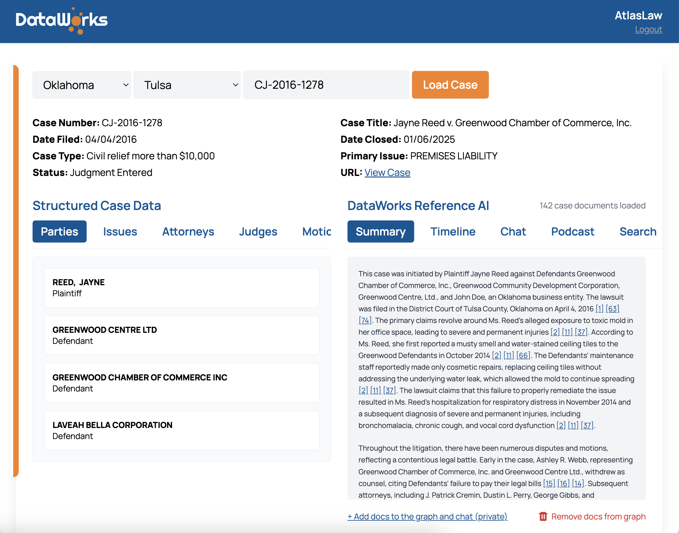The width and height of the screenshot is (679, 533).
Task: Open the Chat tab
Action: pos(513,231)
